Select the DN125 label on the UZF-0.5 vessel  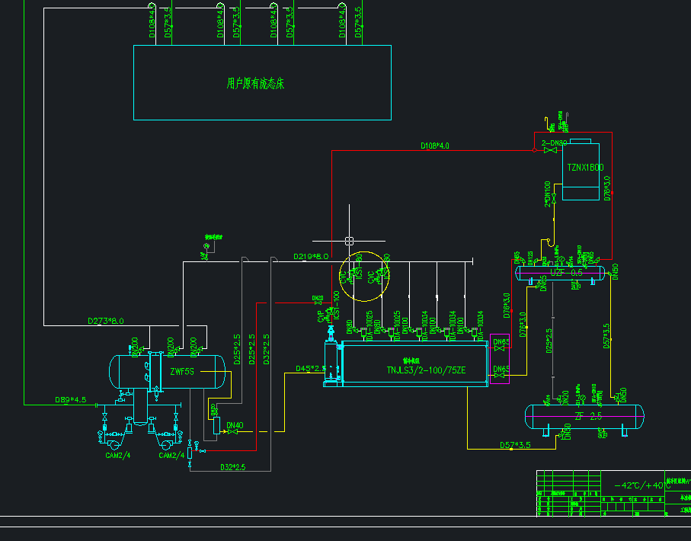(x=530, y=258)
